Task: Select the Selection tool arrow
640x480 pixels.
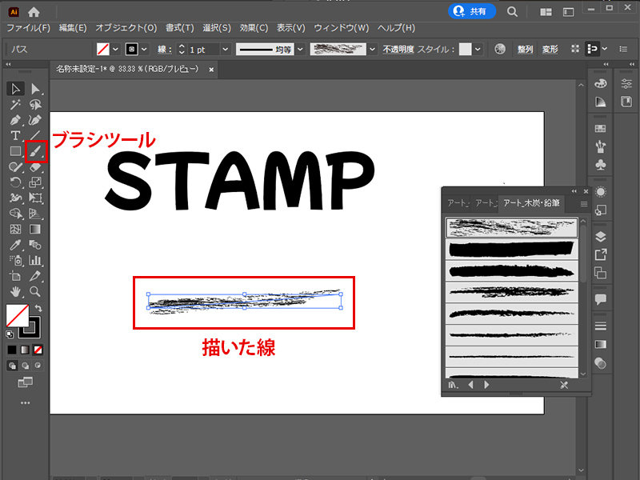Action: click(14, 88)
